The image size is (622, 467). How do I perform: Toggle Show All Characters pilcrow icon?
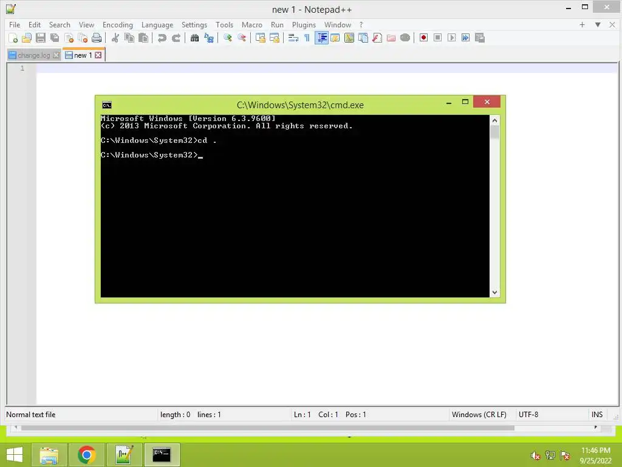pyautogui.click(x=307, y=38)
